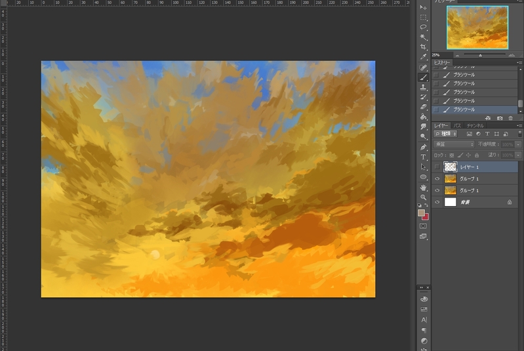Select the Move tool

point(423,7)
